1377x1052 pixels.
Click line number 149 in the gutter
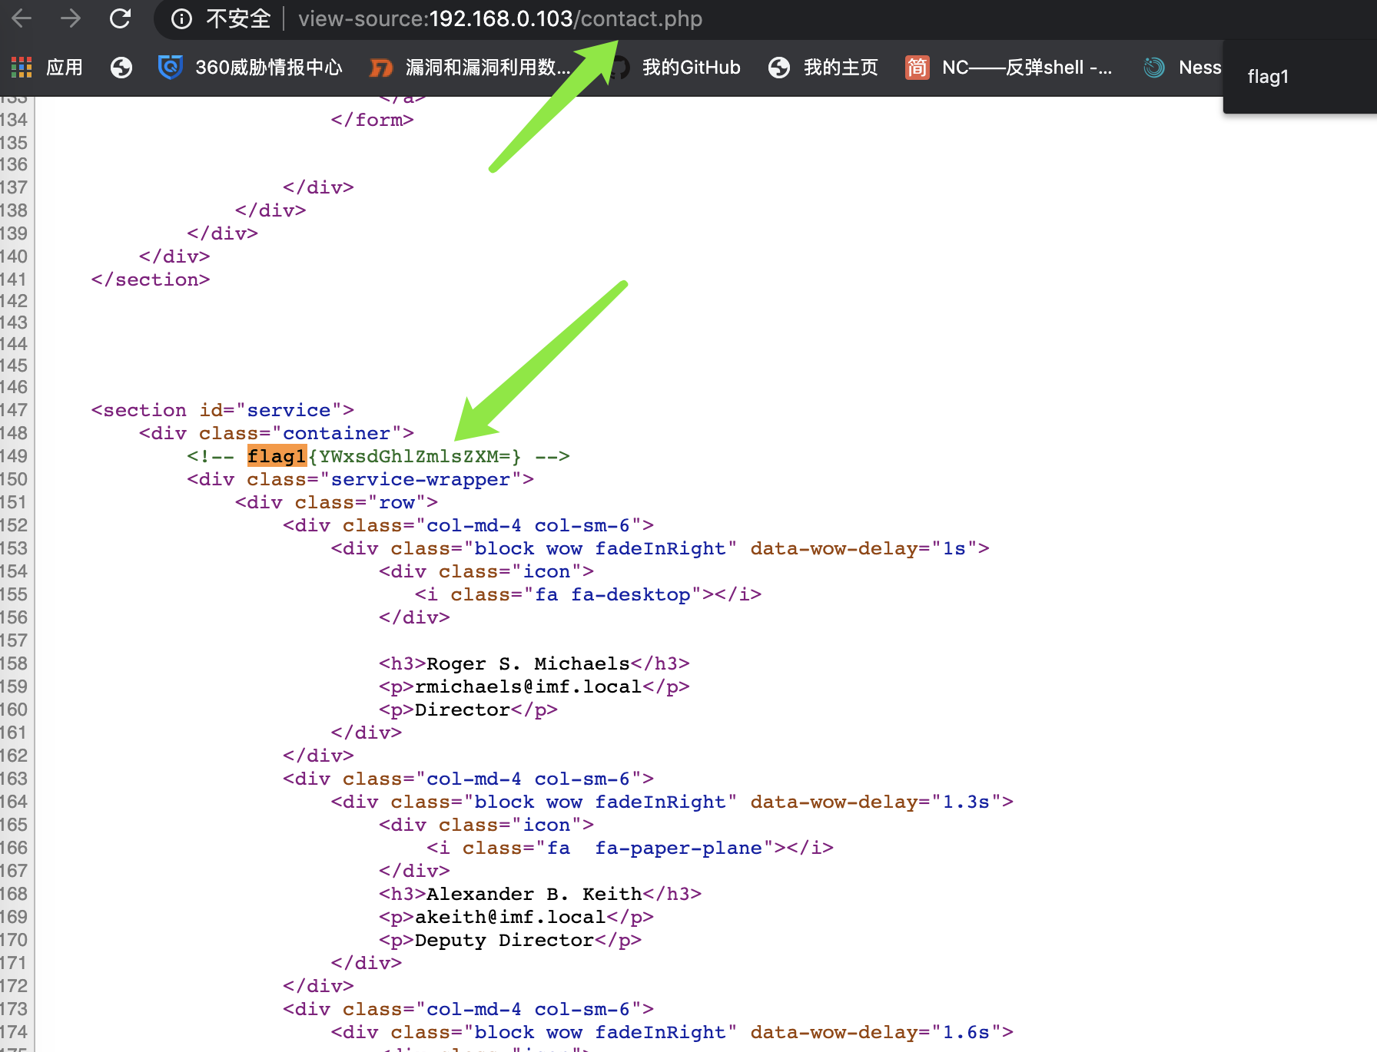click(14, 456)
